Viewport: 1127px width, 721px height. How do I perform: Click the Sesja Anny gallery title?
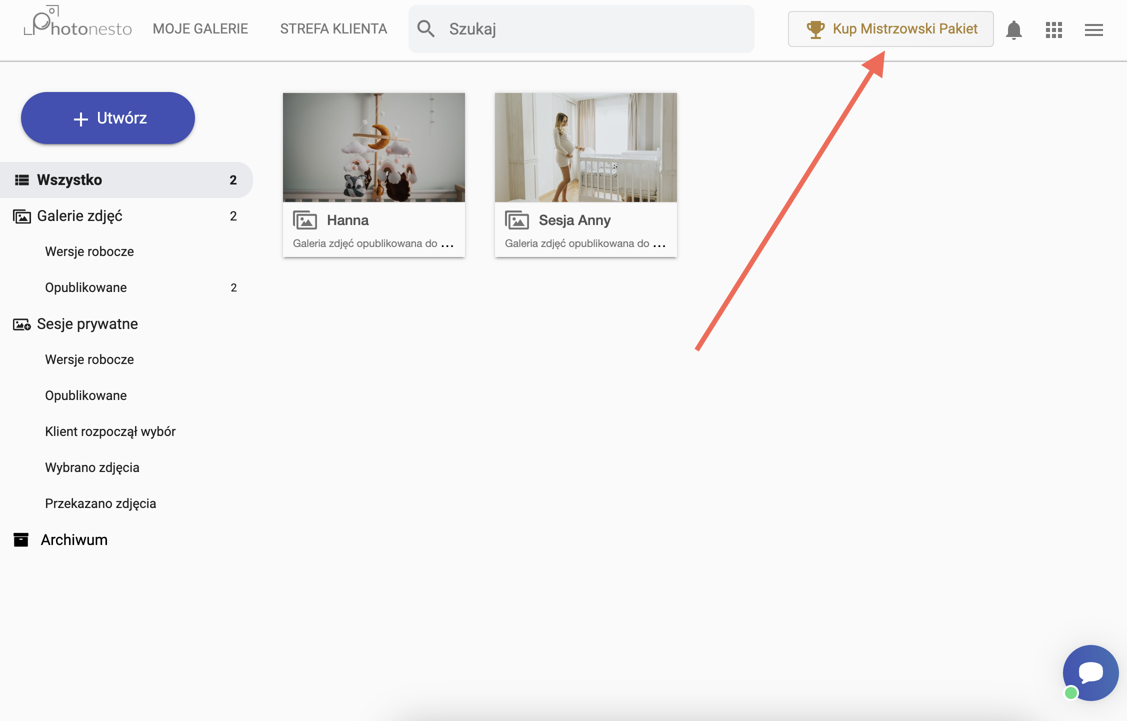click(x=575, y=220)
